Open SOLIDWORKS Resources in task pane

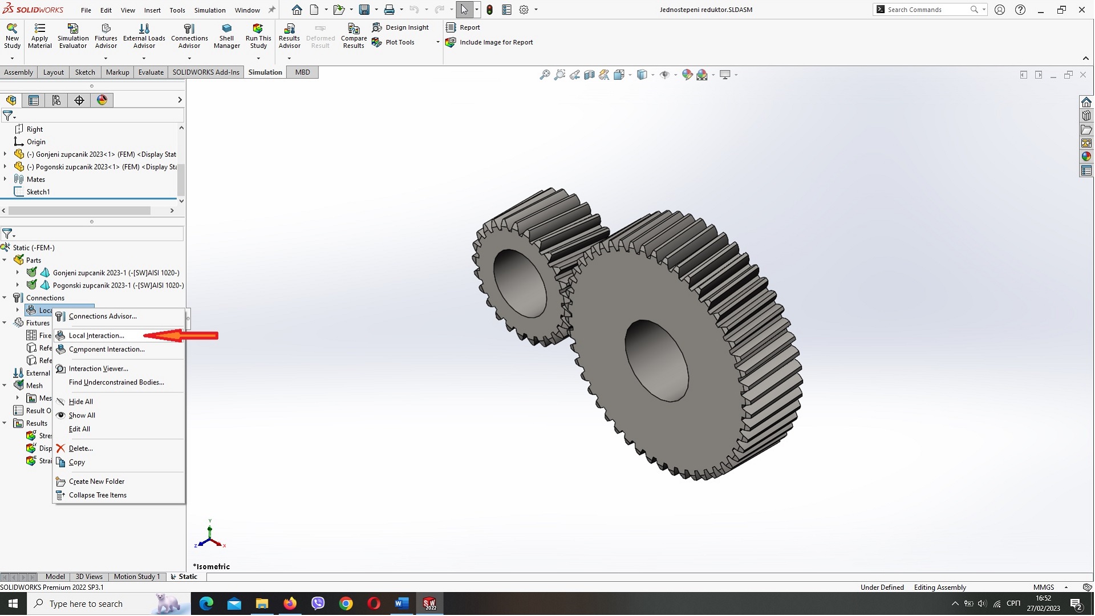1086,102
